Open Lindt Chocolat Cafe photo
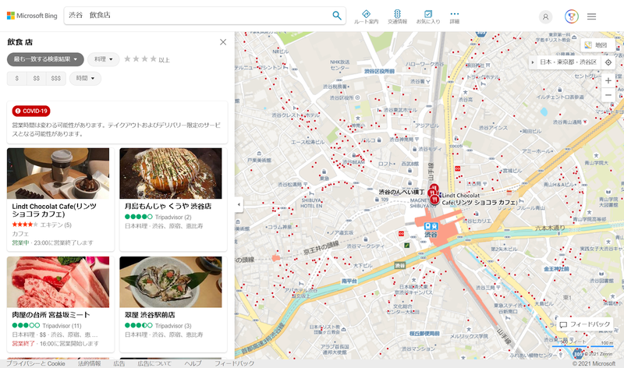 (x=58, y=173)
